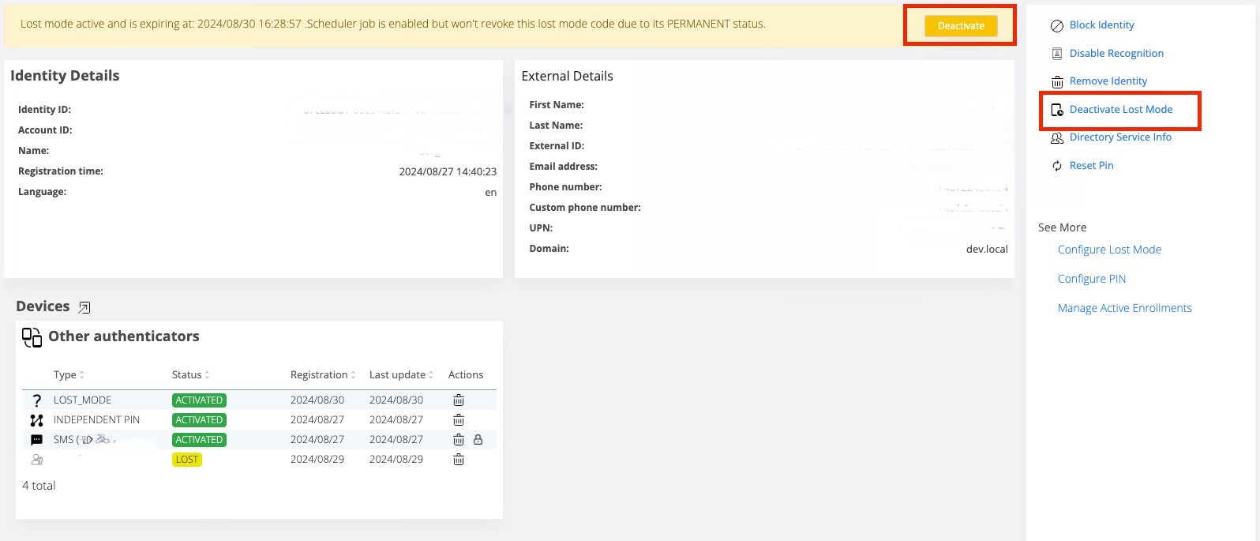Select Deactivate Lost Mode action
Viewport: 1260px width, 541px height.
pyautogui.click(x=1120, y=110)
